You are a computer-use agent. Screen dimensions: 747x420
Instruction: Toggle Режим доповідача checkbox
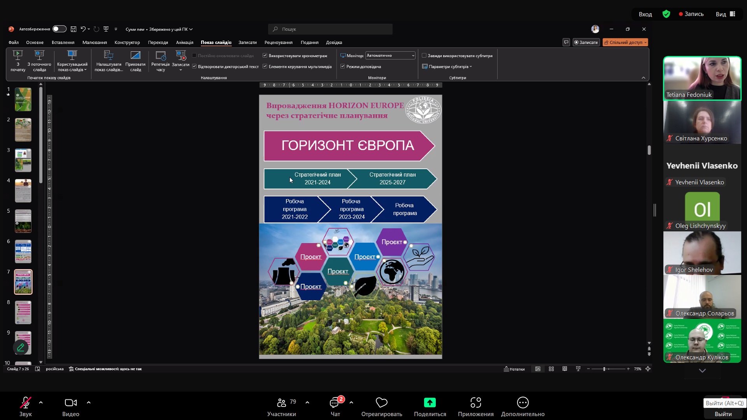point(343,66)
